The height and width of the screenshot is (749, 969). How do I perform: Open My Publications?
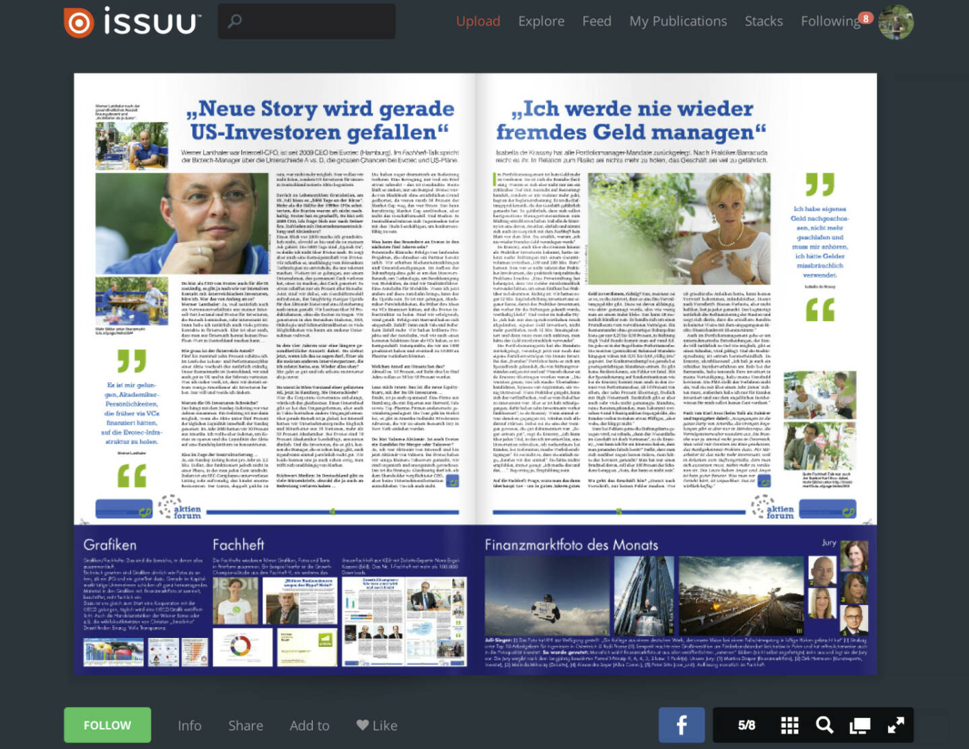click(678, 22)
